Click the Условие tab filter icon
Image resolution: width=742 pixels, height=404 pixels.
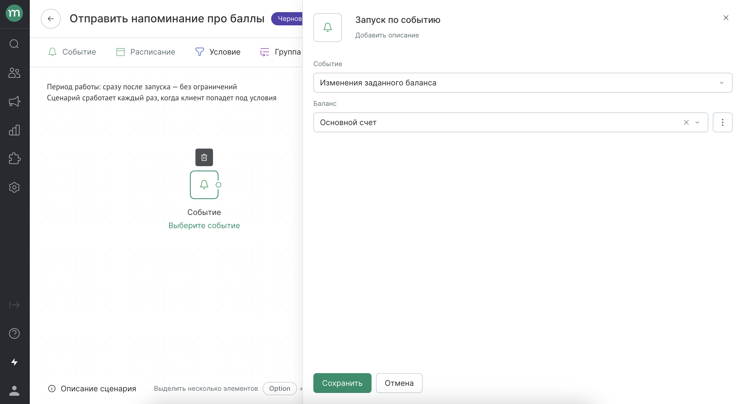pyautogui.click(x=199, y=52)
